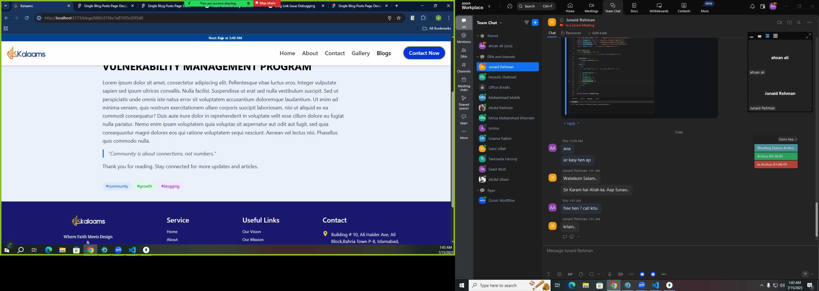819x291 pixels.
Task: Open the Contacts tab in Zoom
Action: coord(684,8)
